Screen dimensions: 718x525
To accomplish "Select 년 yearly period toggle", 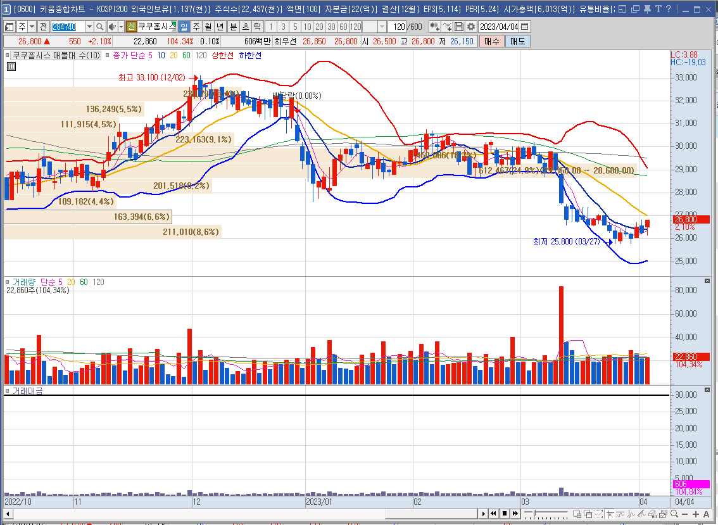I will click(220, 27).
